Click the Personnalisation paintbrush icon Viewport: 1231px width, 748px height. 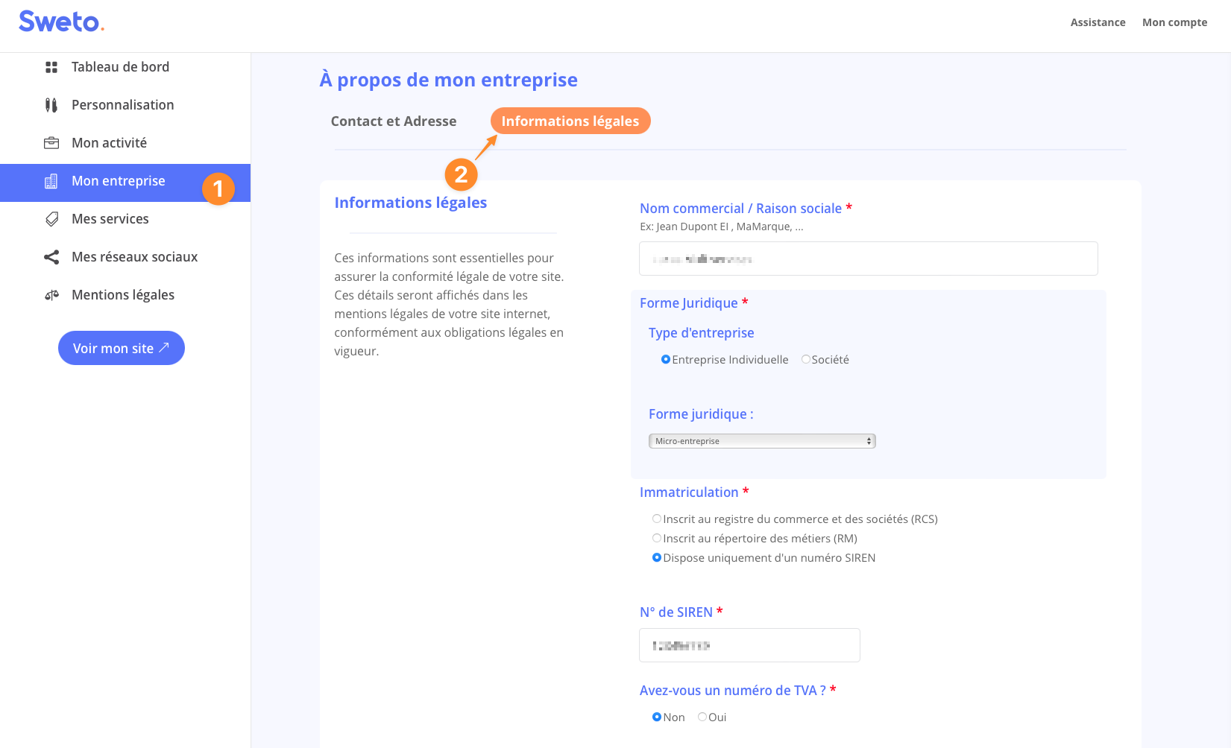51,105
